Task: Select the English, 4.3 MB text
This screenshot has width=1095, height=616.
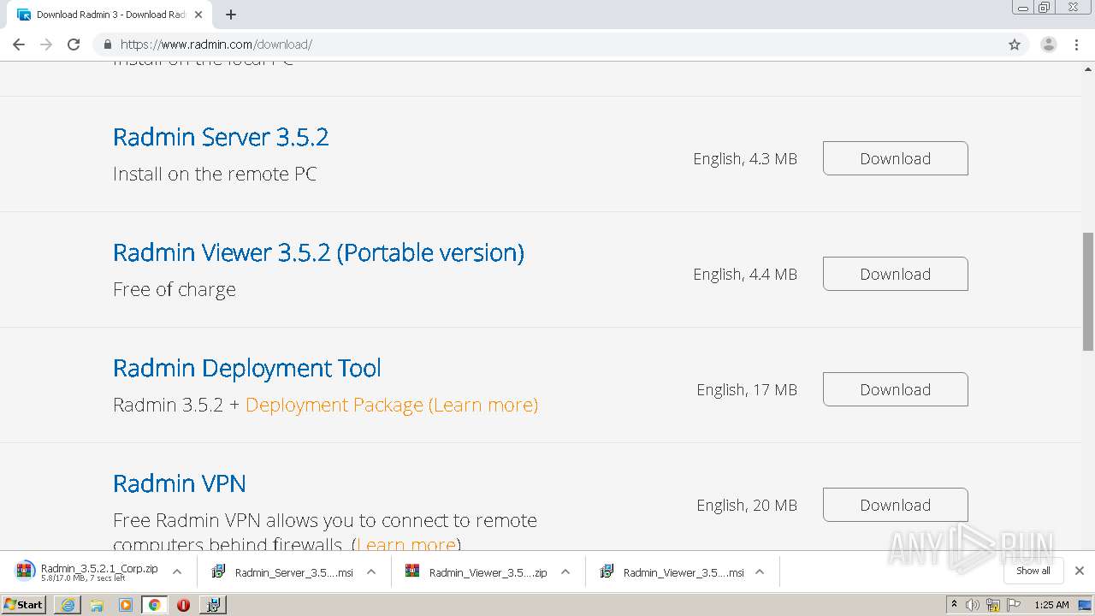Action: 745,158
